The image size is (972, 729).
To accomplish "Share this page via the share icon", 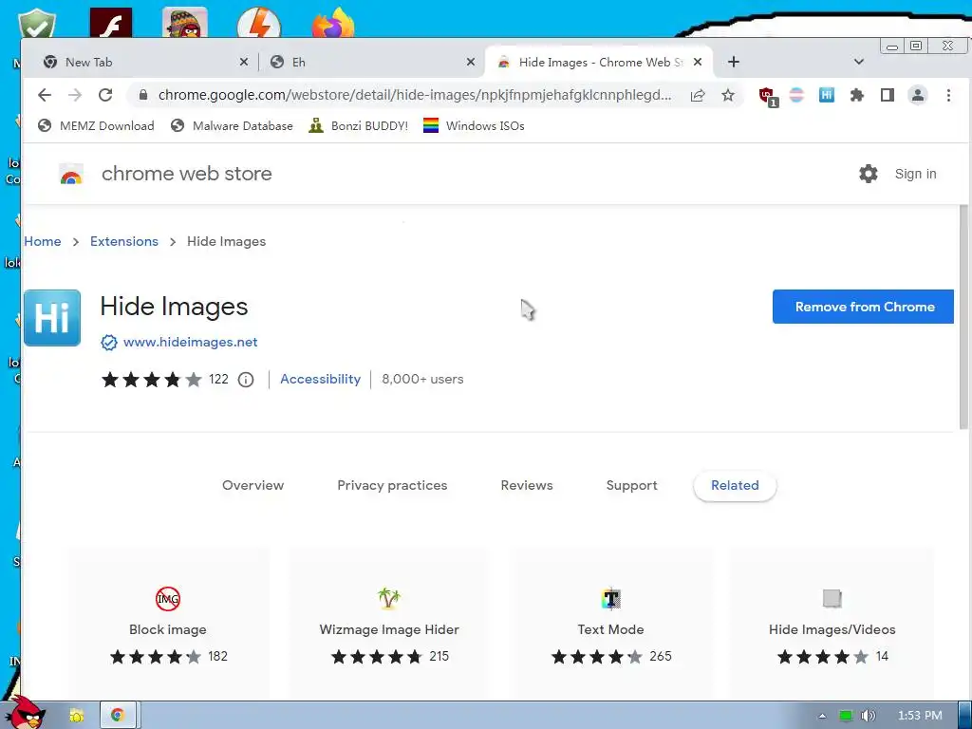I will (698, 95).
